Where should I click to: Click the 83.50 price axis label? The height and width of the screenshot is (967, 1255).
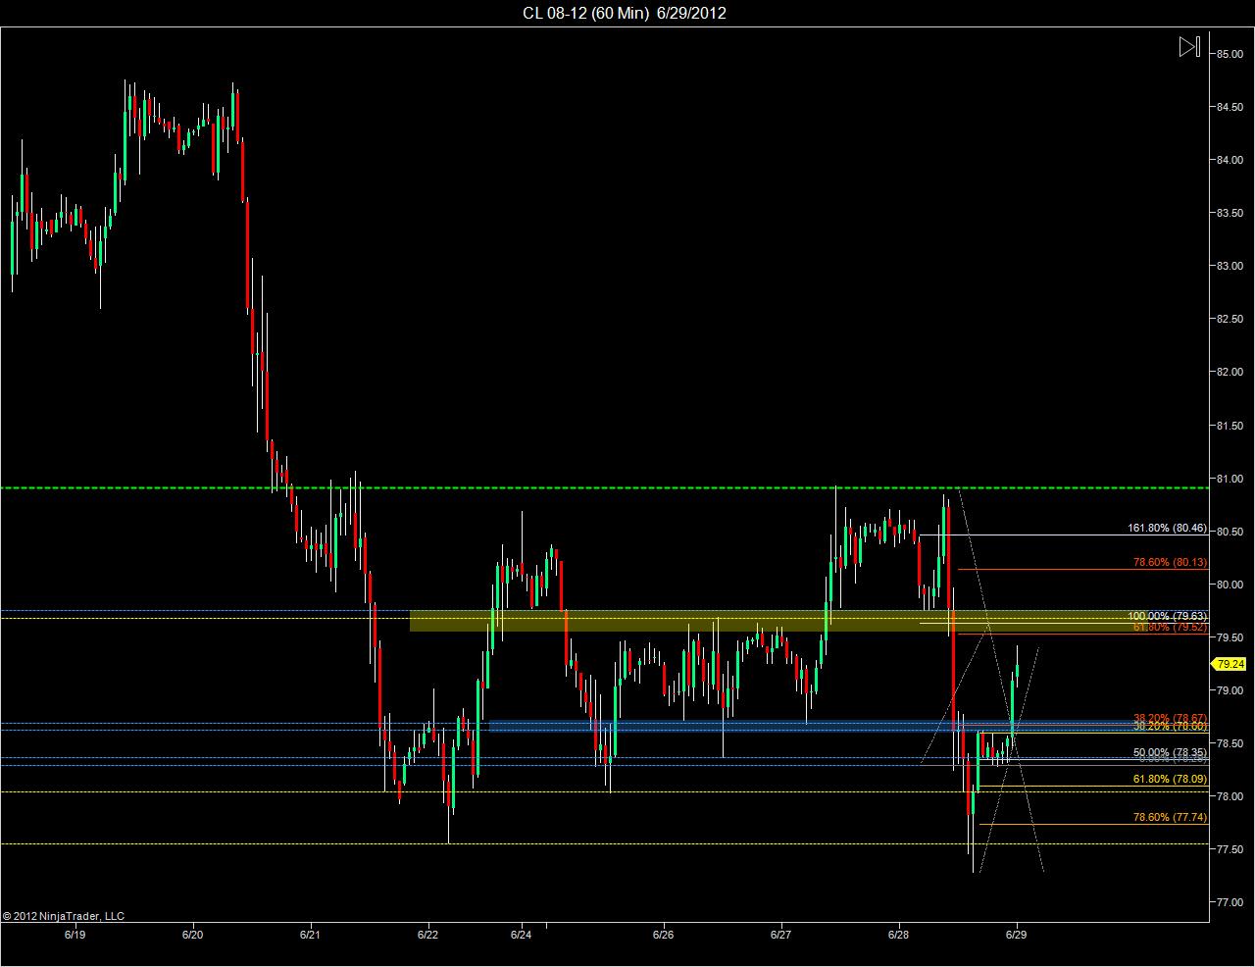1230,213
